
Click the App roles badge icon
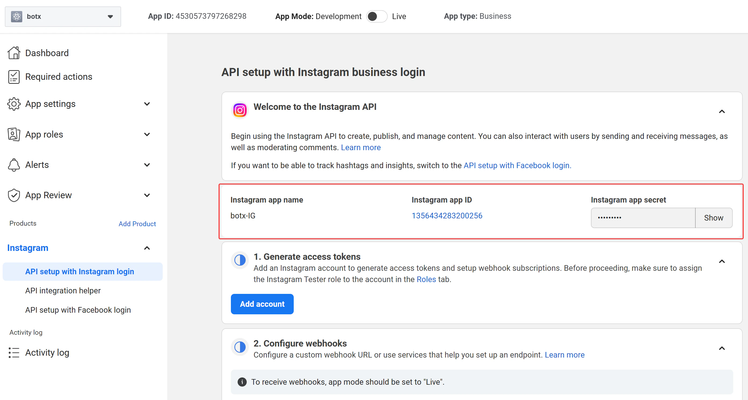pos(14,134)
